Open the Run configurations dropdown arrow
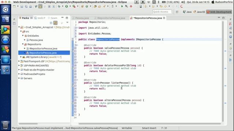 [x=70, y=7]
